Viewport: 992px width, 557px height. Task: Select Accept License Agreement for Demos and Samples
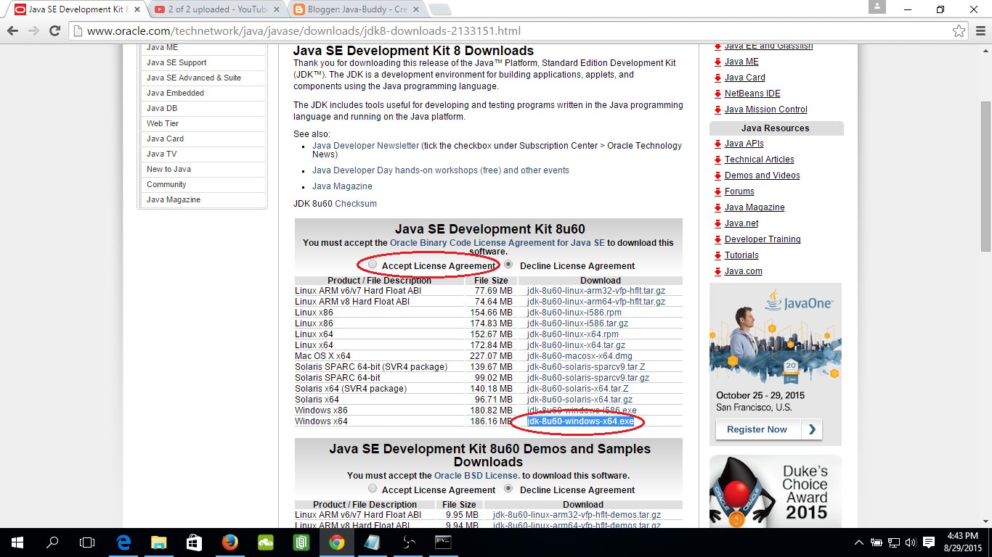tap(373, 489)
